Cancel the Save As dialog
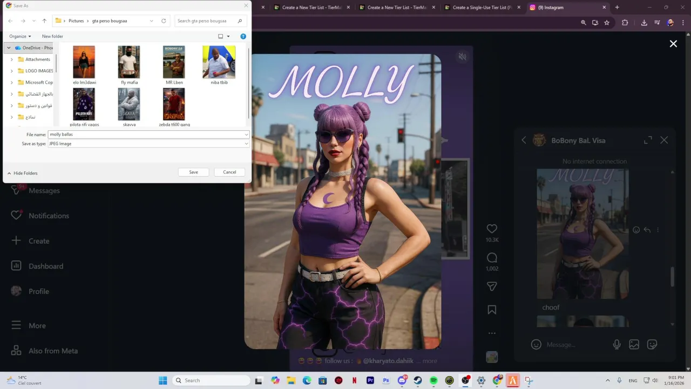The width and height of the screenshot is (691, 389). [229, 172]
